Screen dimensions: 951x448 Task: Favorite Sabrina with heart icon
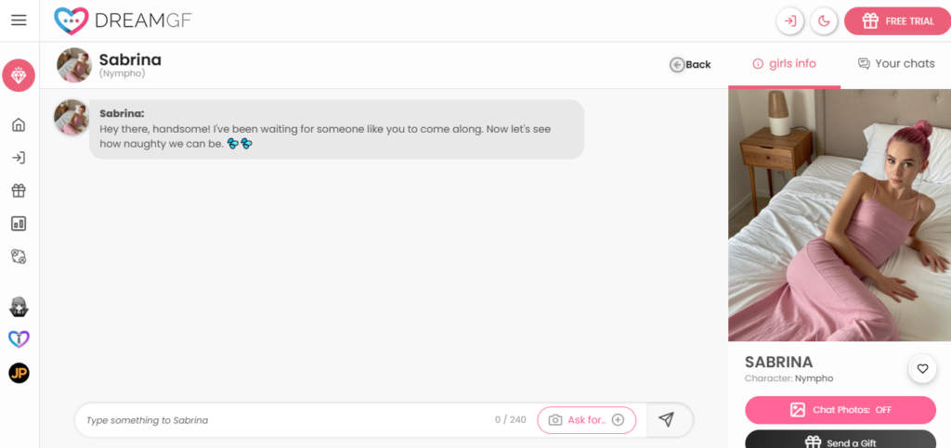coord(922,368)
